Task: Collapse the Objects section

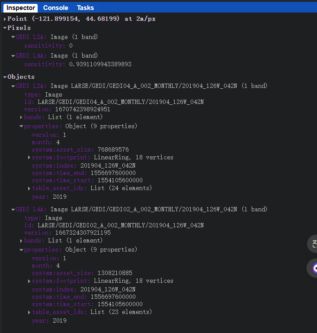Action: tap(5, 77)
